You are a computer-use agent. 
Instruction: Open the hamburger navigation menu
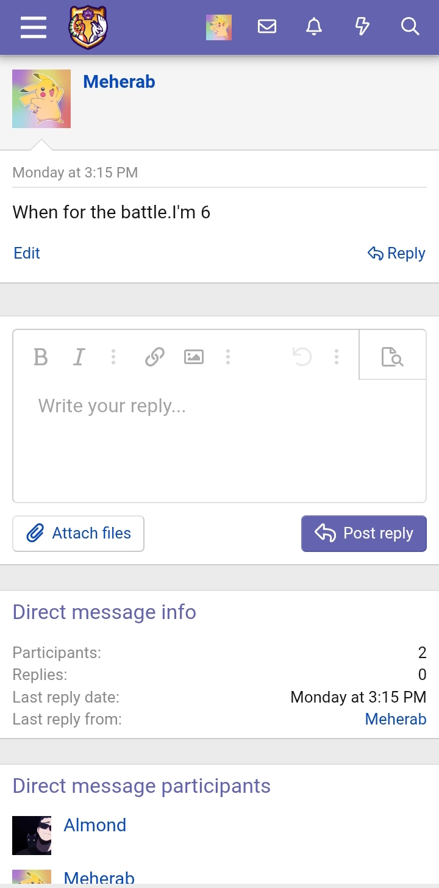coord(34,27)
